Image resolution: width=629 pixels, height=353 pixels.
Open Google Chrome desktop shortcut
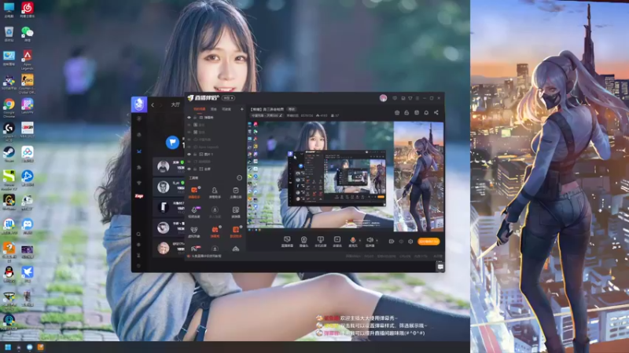click(9, 107)
